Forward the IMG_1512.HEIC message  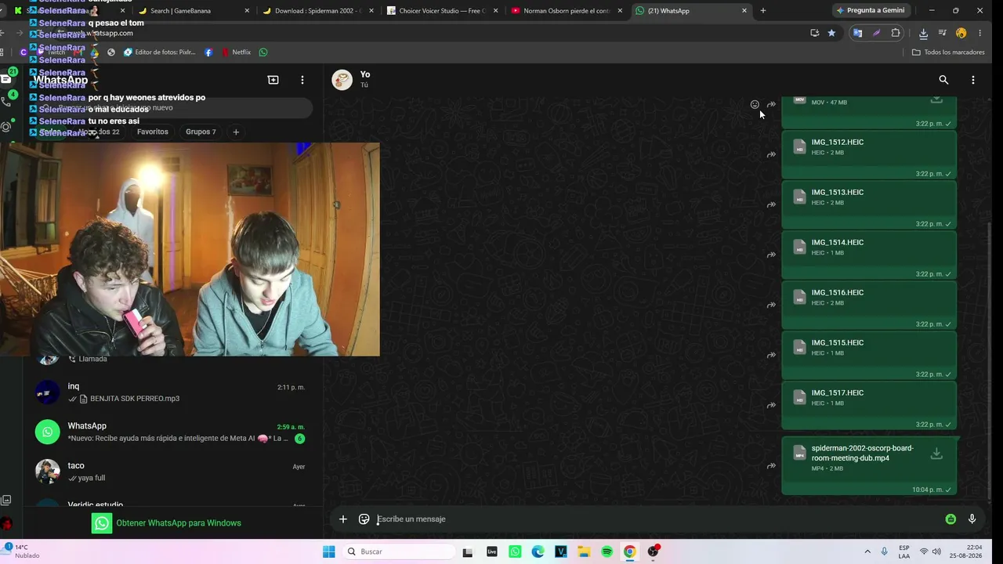pos(771,154)
